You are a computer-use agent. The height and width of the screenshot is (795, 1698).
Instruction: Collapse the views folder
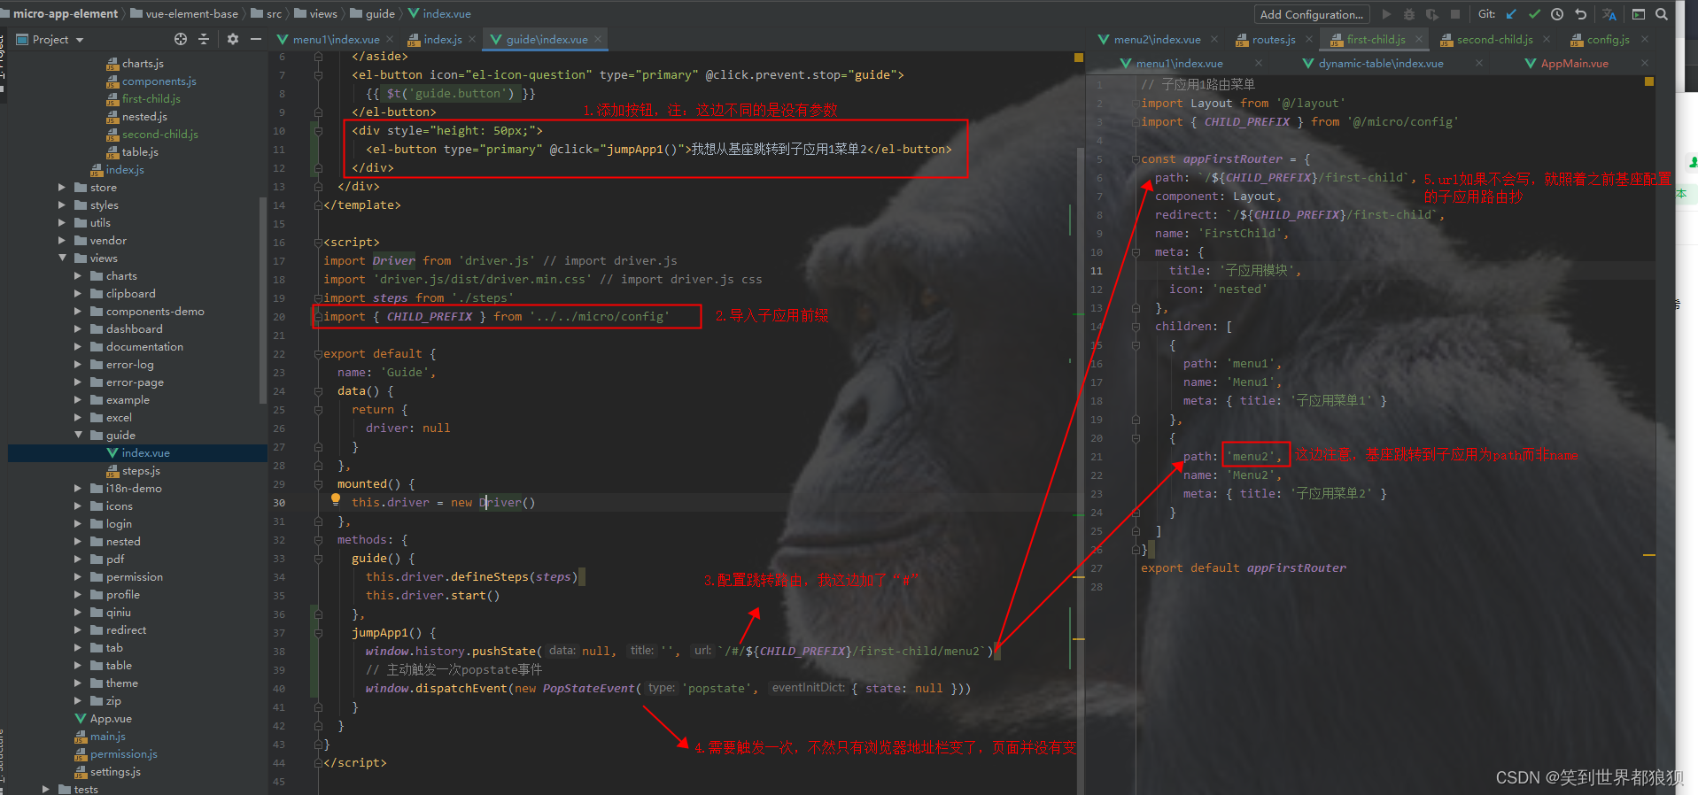(x=62, y=259)
